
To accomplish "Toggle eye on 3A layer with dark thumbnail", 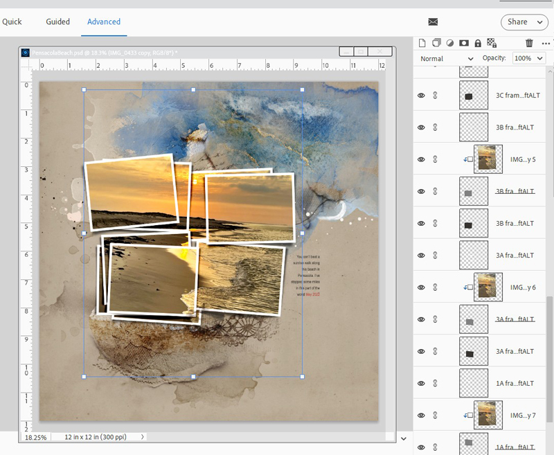I will [x=421, y=351].
